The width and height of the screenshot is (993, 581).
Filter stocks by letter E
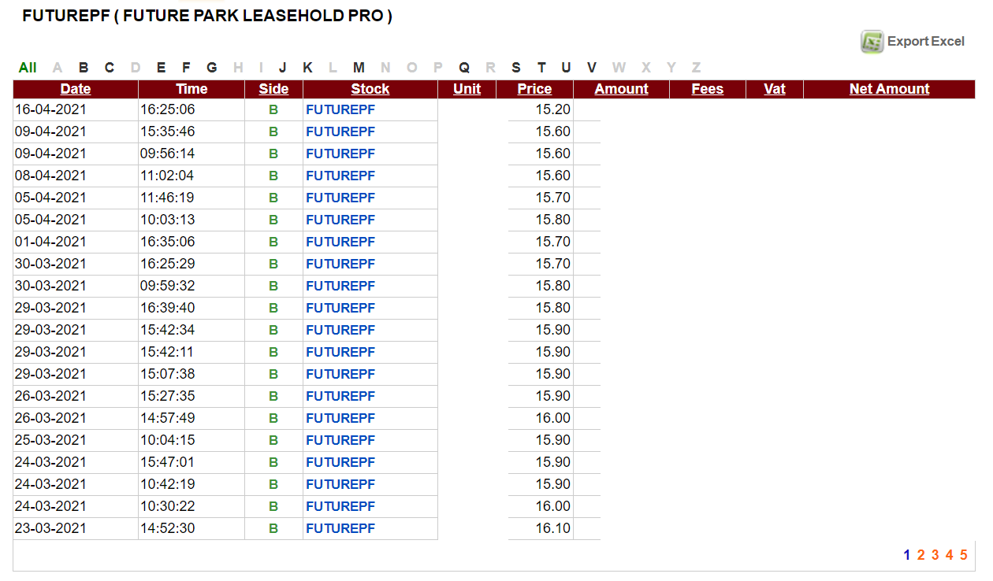(161, 68)
